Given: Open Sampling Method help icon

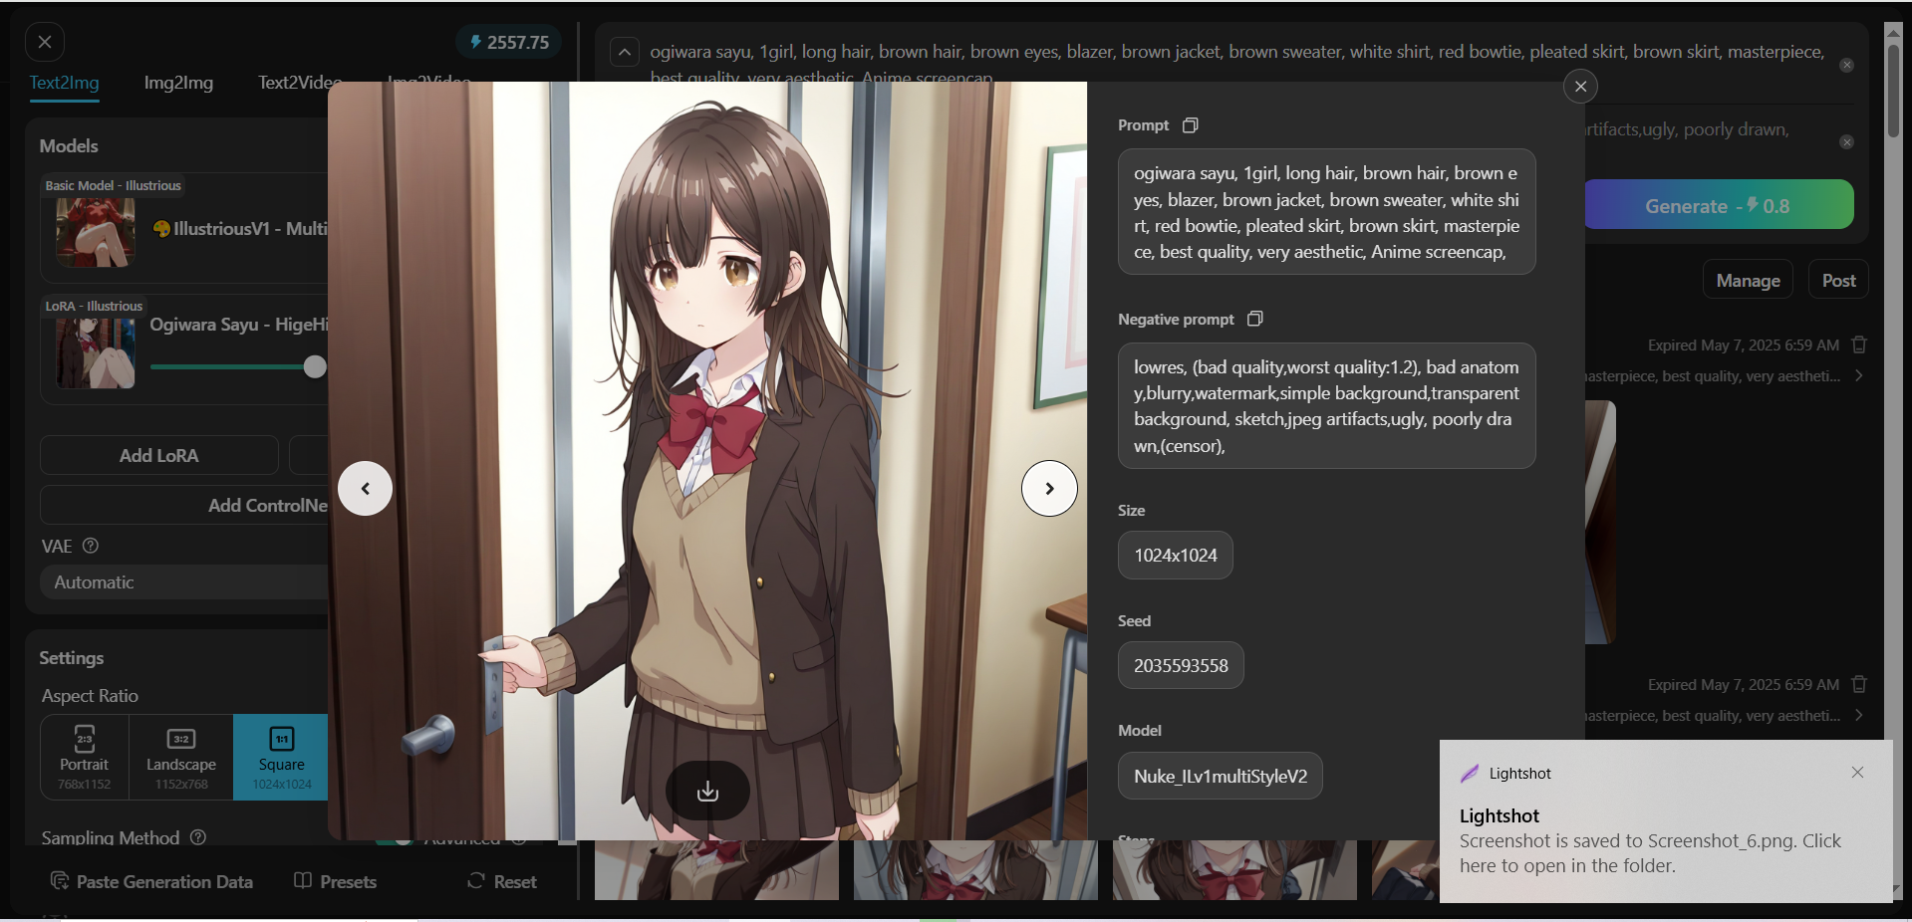Looking at the screenshot, I should click(x=197, y=837).
